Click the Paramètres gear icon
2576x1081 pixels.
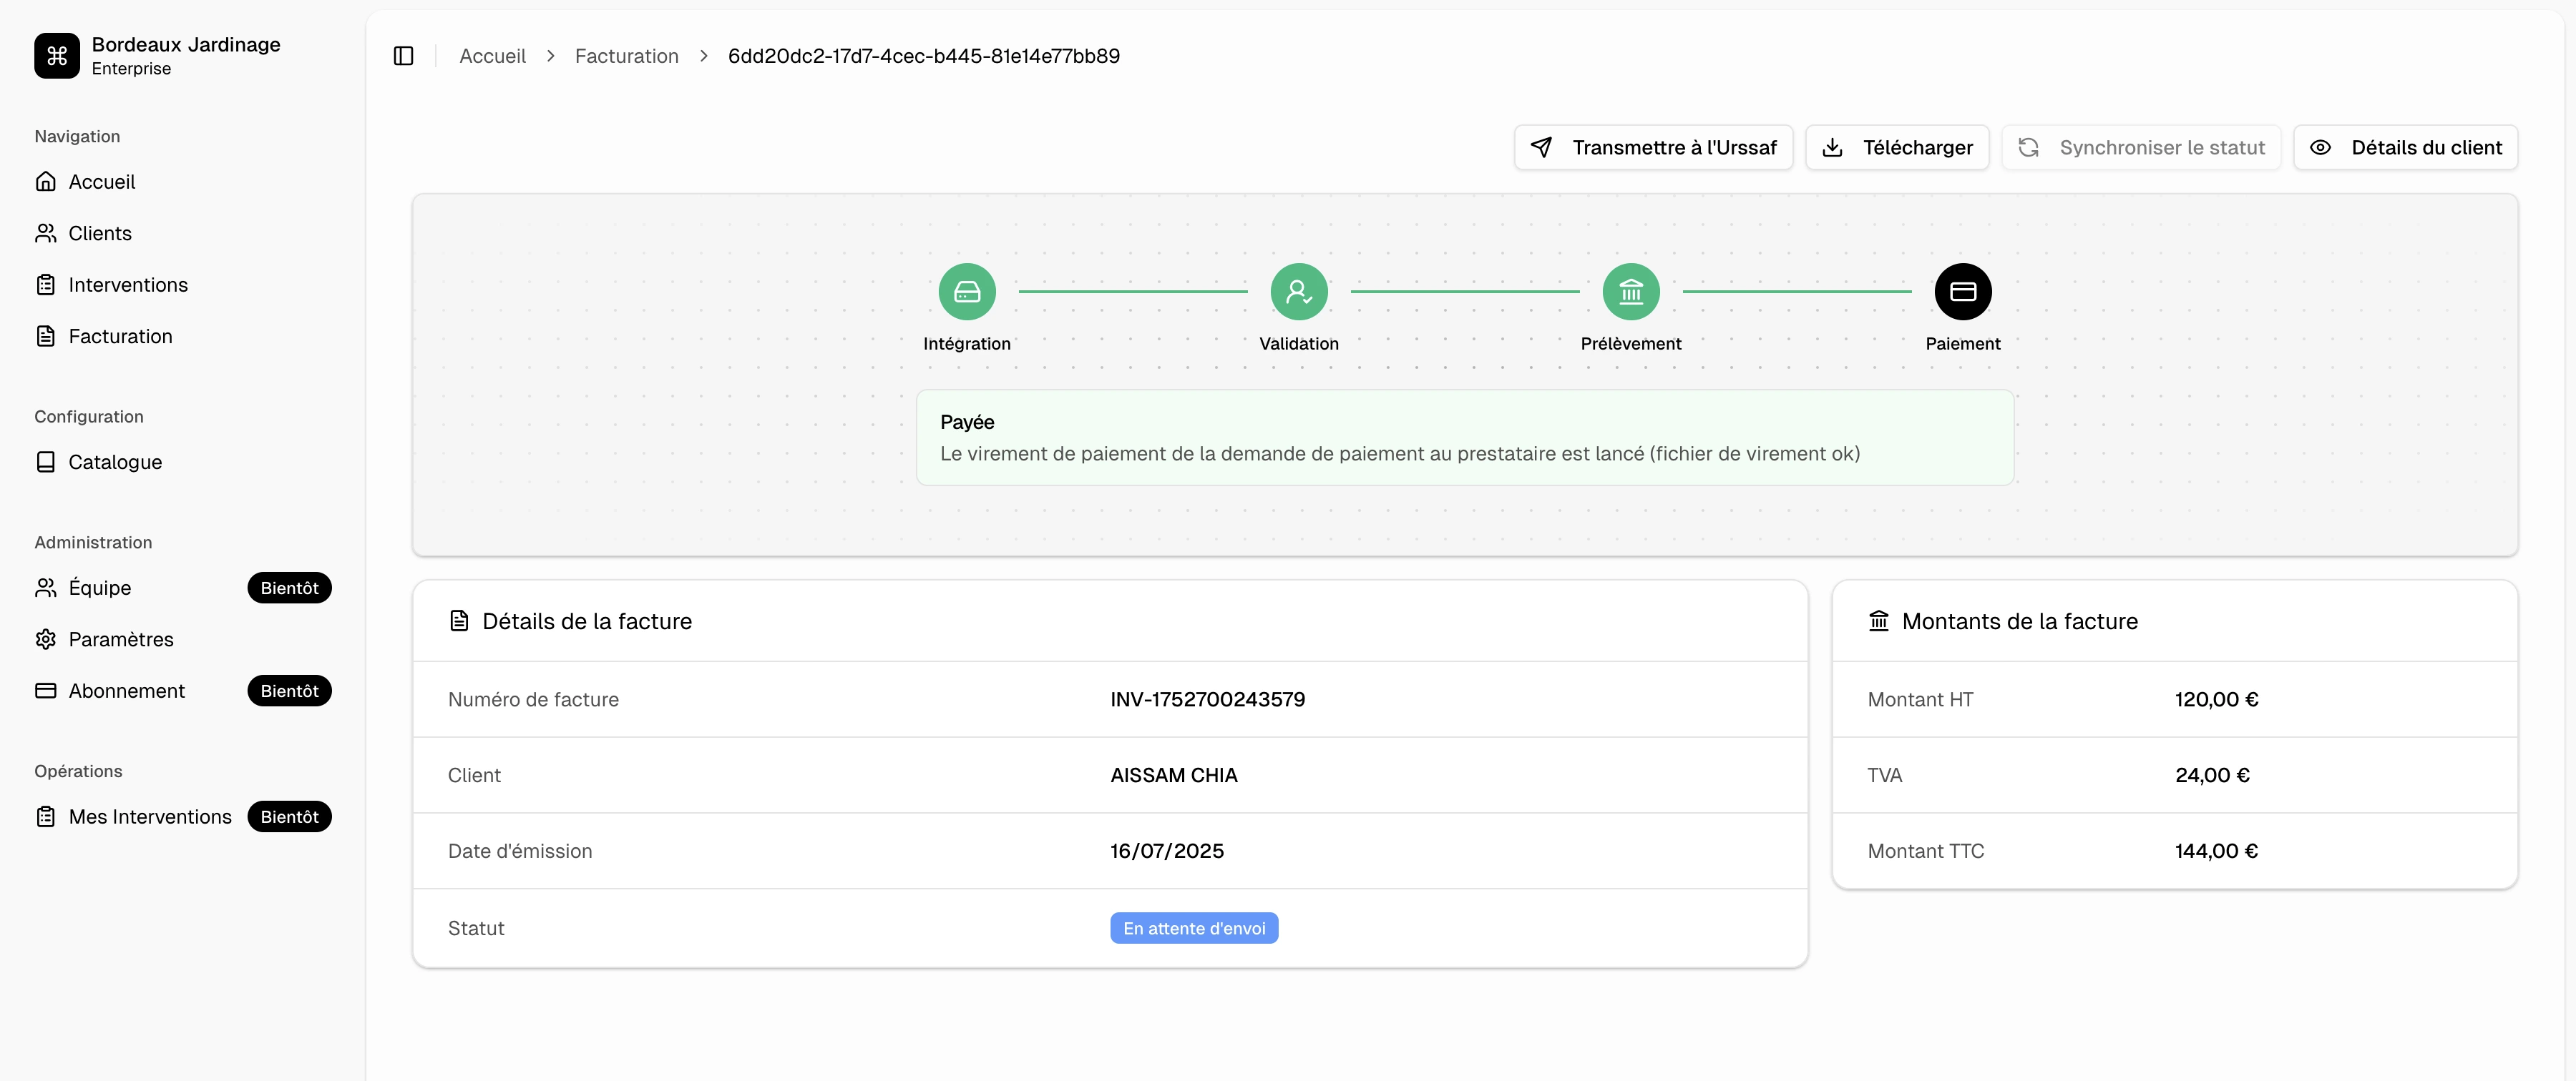tap(46, 638)
